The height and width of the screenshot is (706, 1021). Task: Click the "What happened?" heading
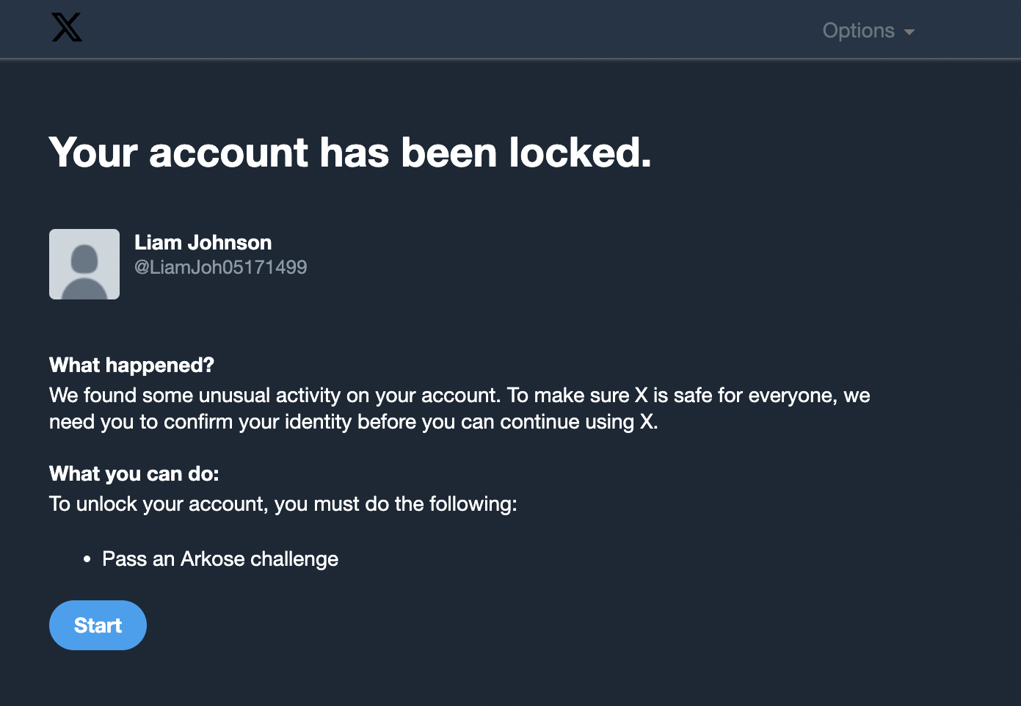pos(131,365)
